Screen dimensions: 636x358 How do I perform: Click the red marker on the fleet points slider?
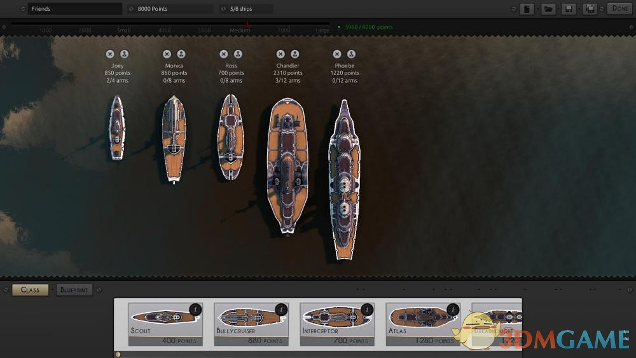pos(247,24)
